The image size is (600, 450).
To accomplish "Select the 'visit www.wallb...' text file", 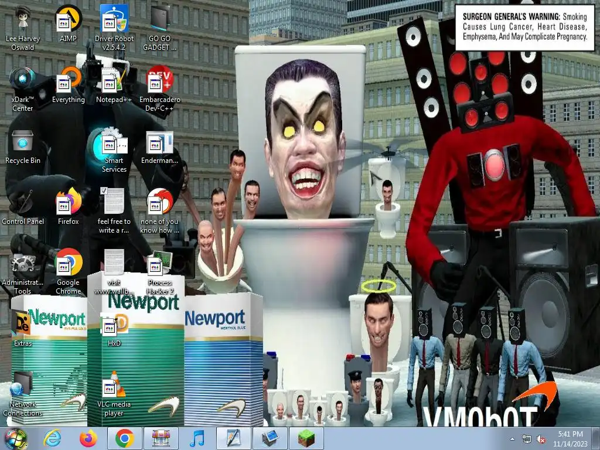I will [114, 272].
